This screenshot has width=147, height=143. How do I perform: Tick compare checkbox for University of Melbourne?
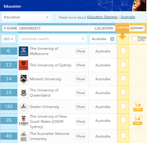point(123,51)
